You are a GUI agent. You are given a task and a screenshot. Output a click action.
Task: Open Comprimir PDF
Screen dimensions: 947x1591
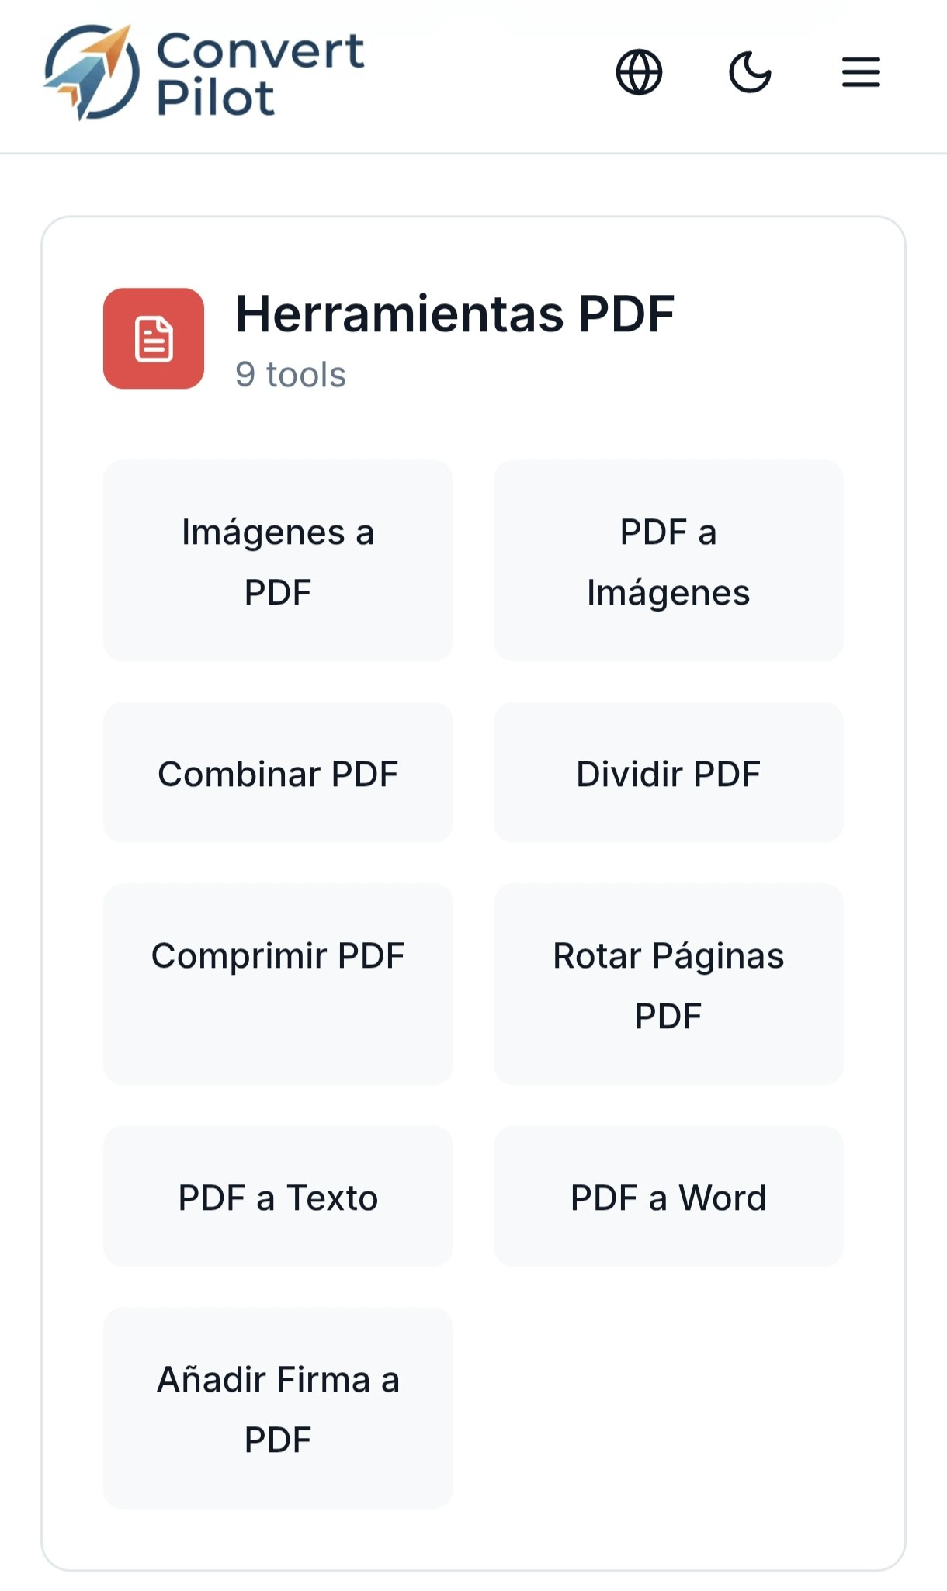tap(277, 985)
